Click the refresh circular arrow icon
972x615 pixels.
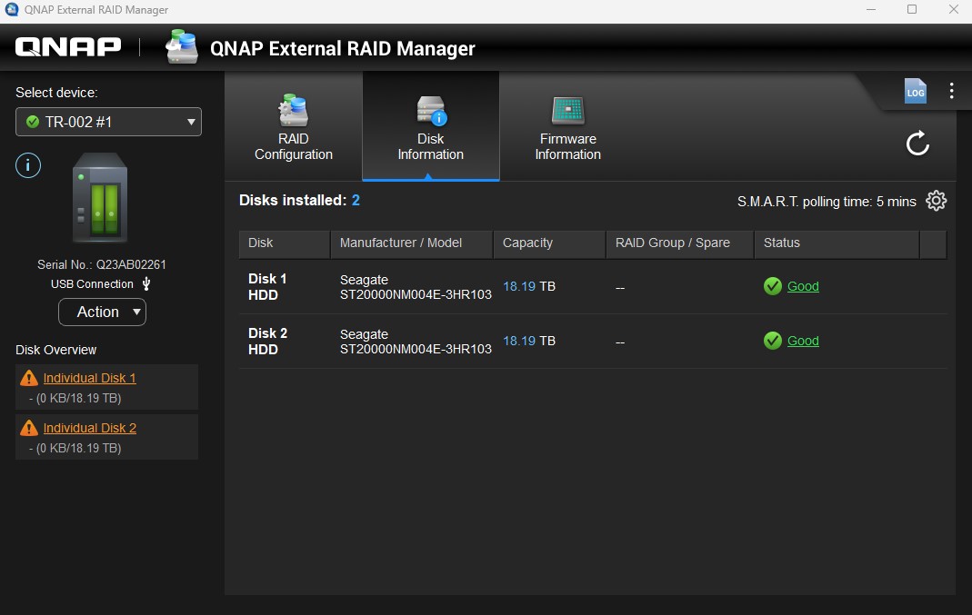click(917, 143)
